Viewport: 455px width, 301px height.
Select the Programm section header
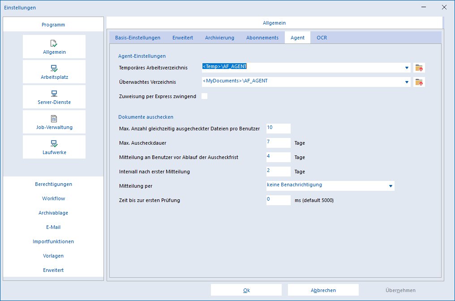tap(53, 24)
